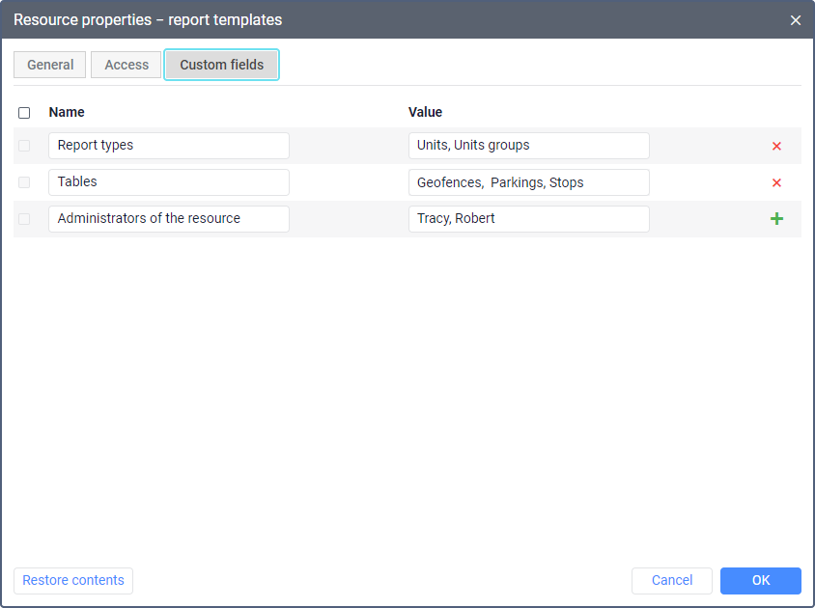
Task: Focus the Tracy, Robert value input
Action: (529, 219)
